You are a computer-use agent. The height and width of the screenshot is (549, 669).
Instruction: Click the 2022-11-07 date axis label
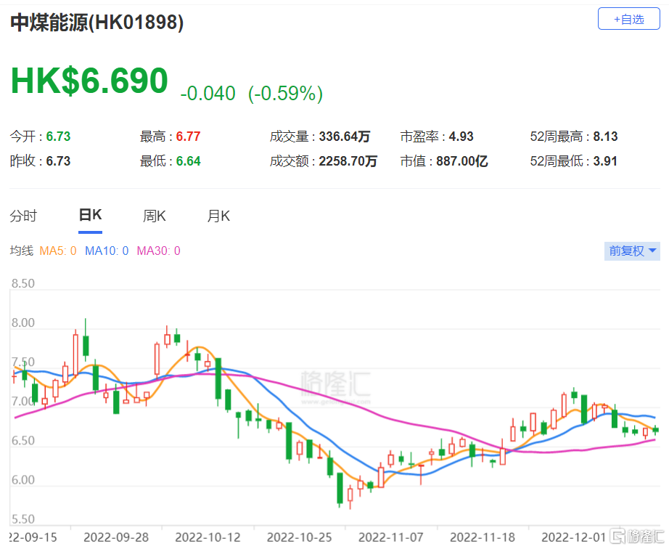coord(391,537)
